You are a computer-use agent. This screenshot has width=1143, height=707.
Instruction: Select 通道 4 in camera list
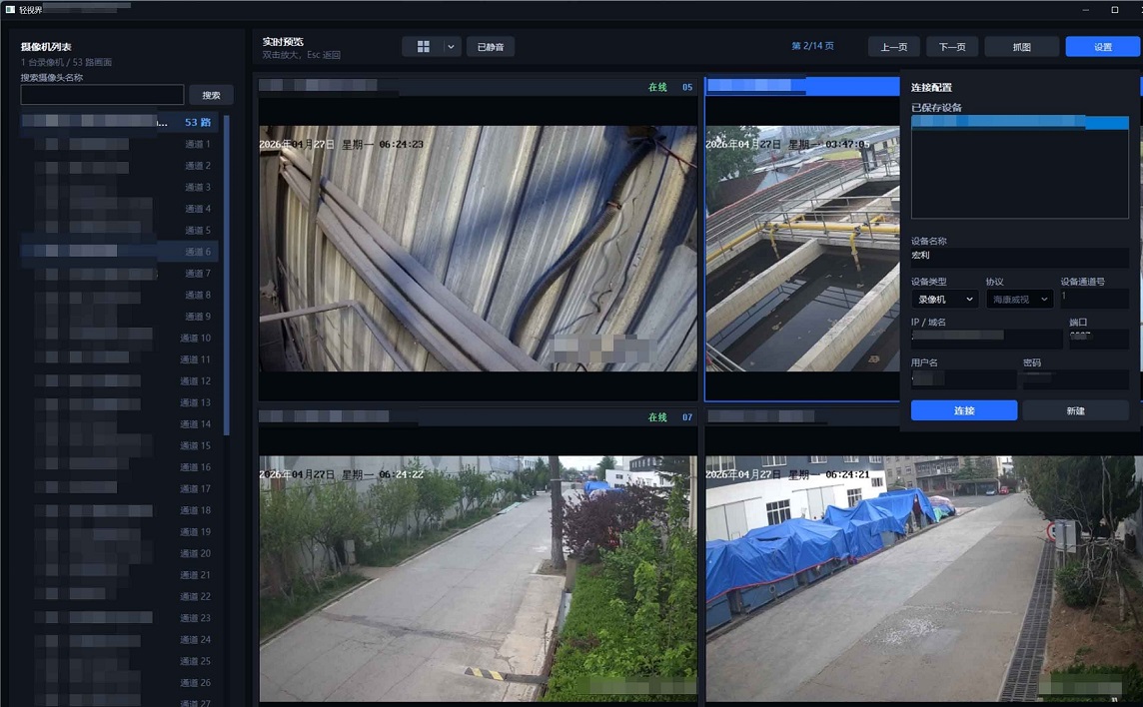120,209
